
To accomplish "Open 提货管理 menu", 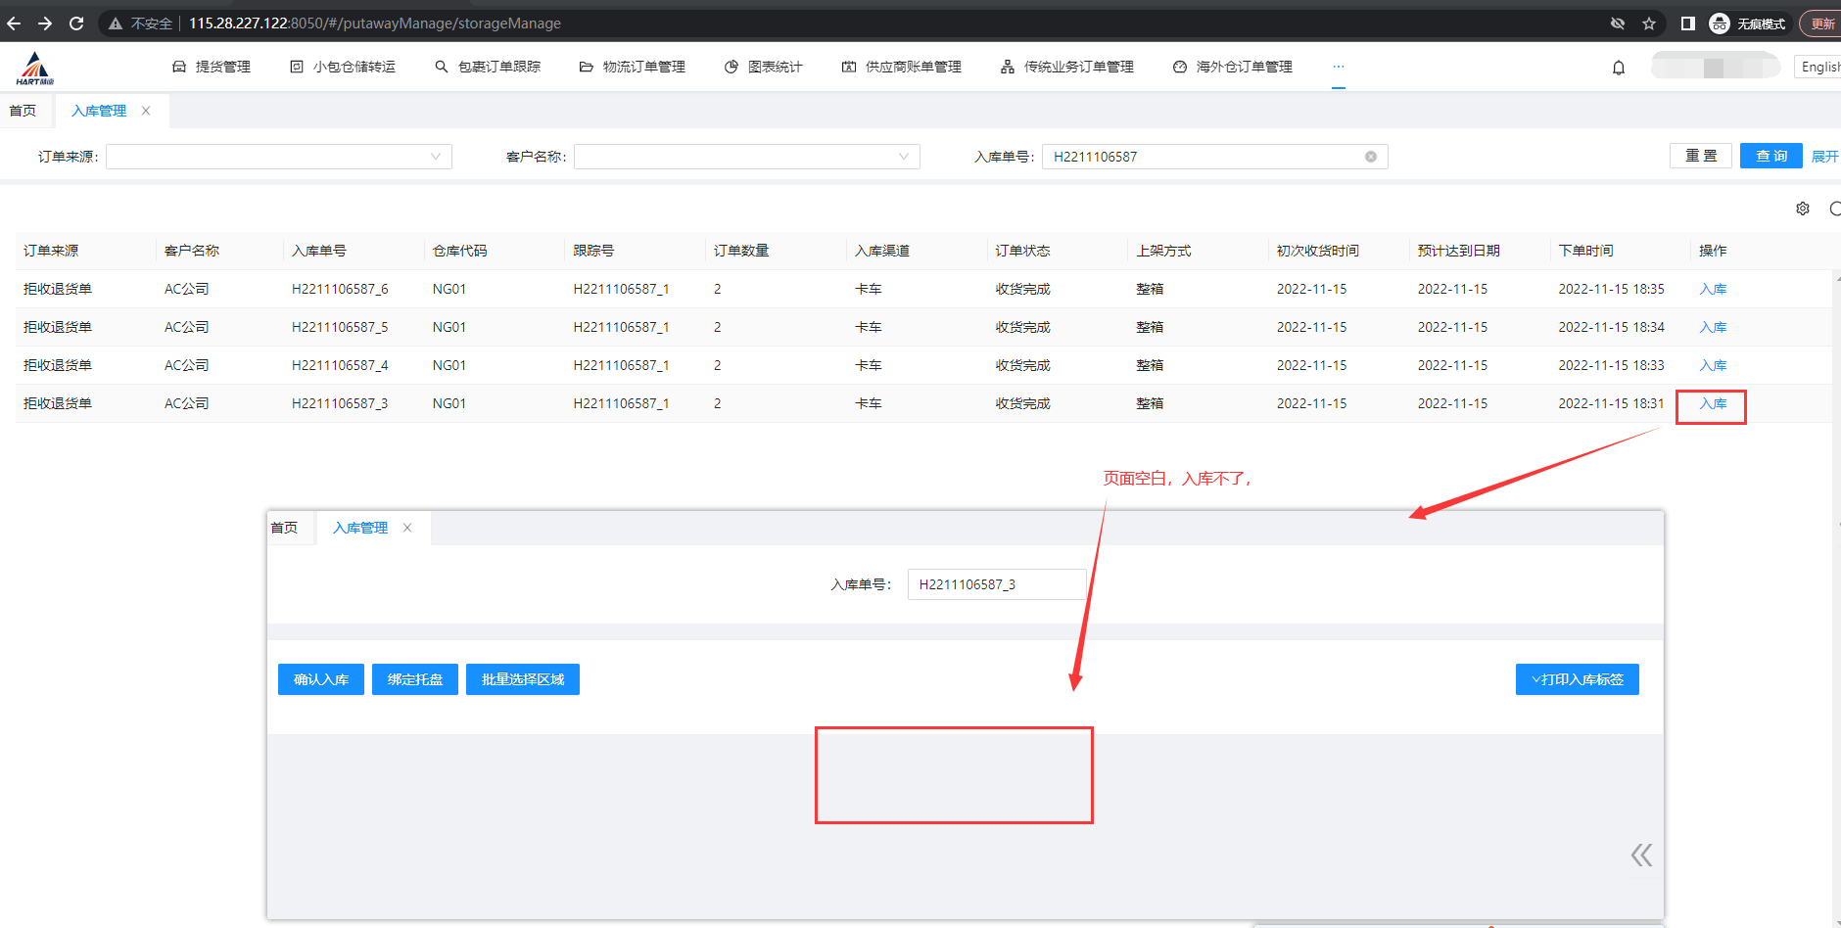I will pos(212,67).
